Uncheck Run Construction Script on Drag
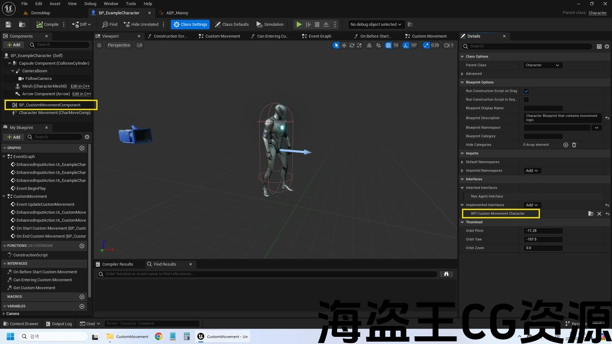 [526, 91]
